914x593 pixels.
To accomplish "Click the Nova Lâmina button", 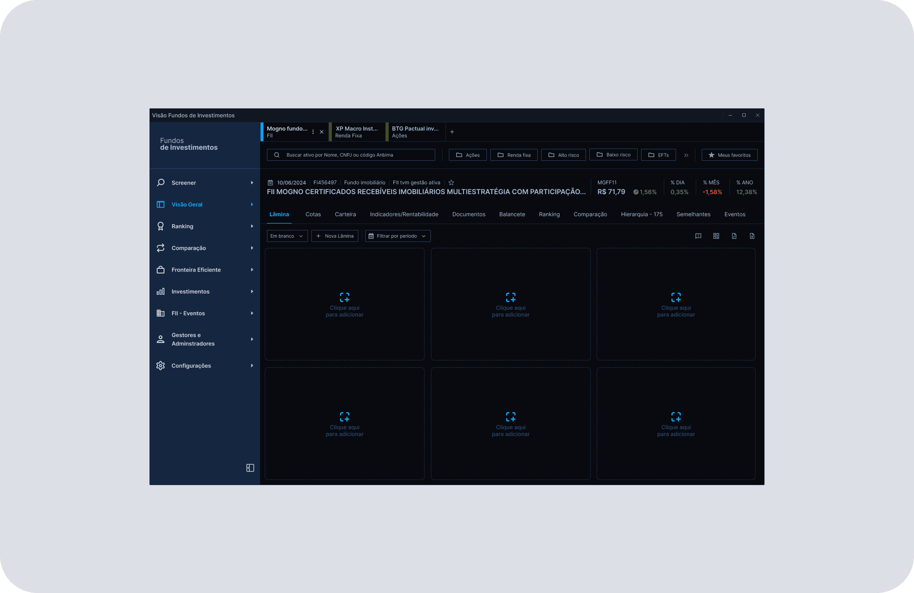I will (335, 236).
